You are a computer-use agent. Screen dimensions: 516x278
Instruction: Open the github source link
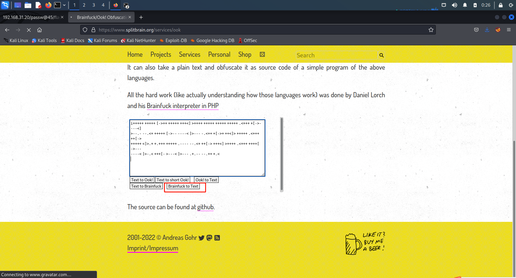(x=205, y=207)
